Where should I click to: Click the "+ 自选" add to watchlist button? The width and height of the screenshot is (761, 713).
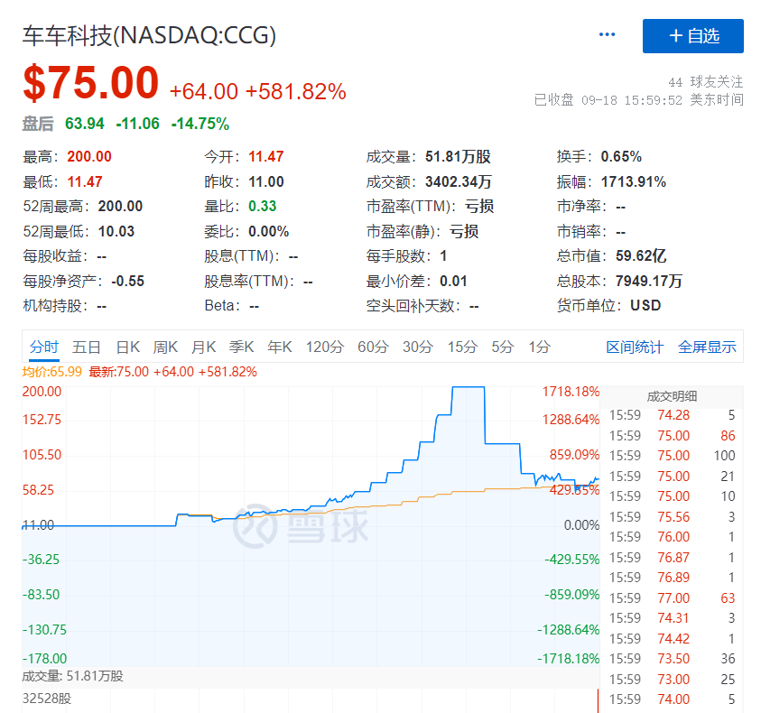point(692,36)
